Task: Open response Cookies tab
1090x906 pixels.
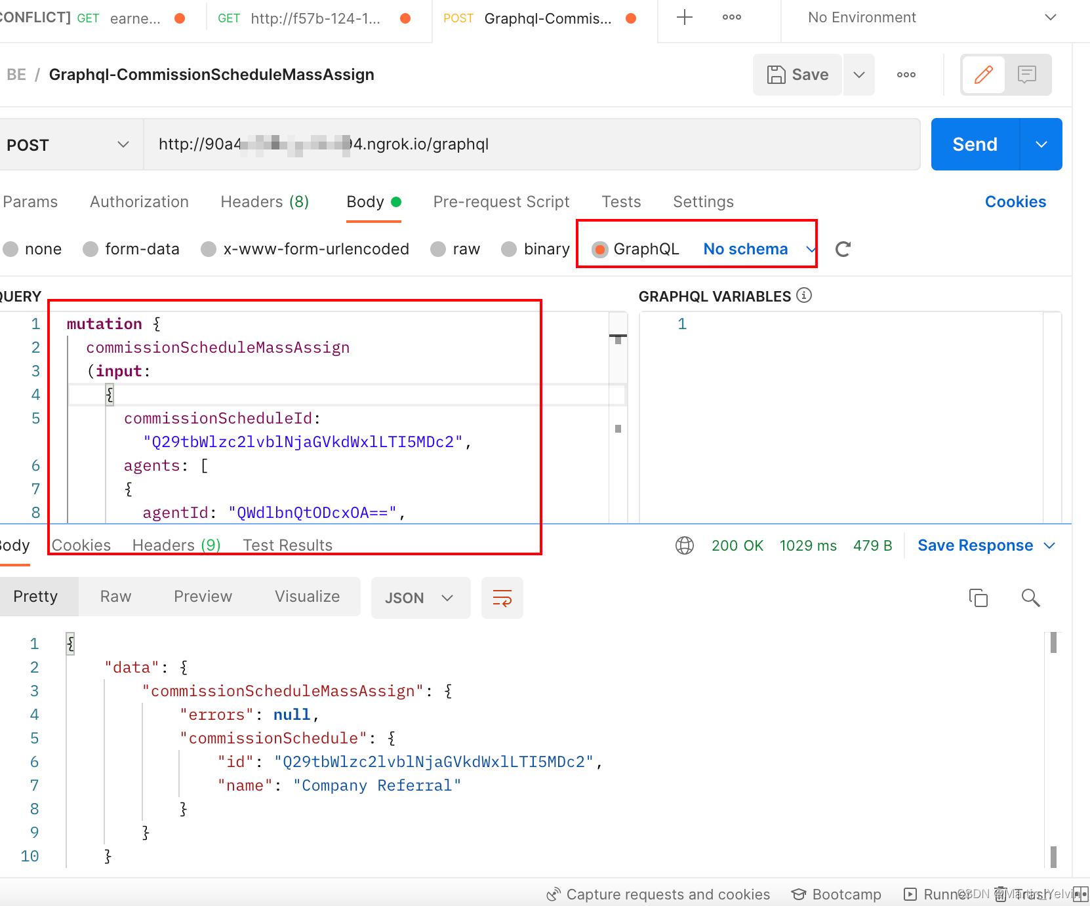Action: [x=81, y=545]
